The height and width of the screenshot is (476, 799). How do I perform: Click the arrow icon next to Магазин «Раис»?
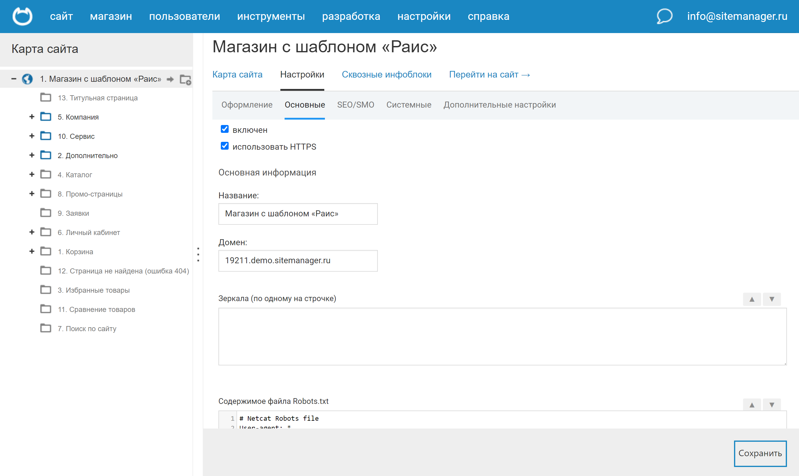(x=170, y=79)
